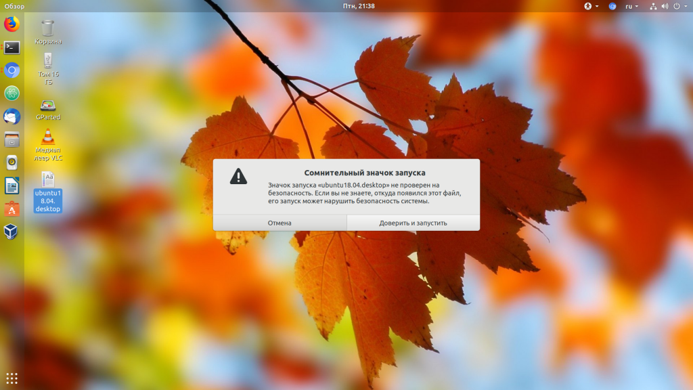Click the Отмена button
The width and height of the screenshot is (693, 390).
pyautogui.click(x=280, y=223)
